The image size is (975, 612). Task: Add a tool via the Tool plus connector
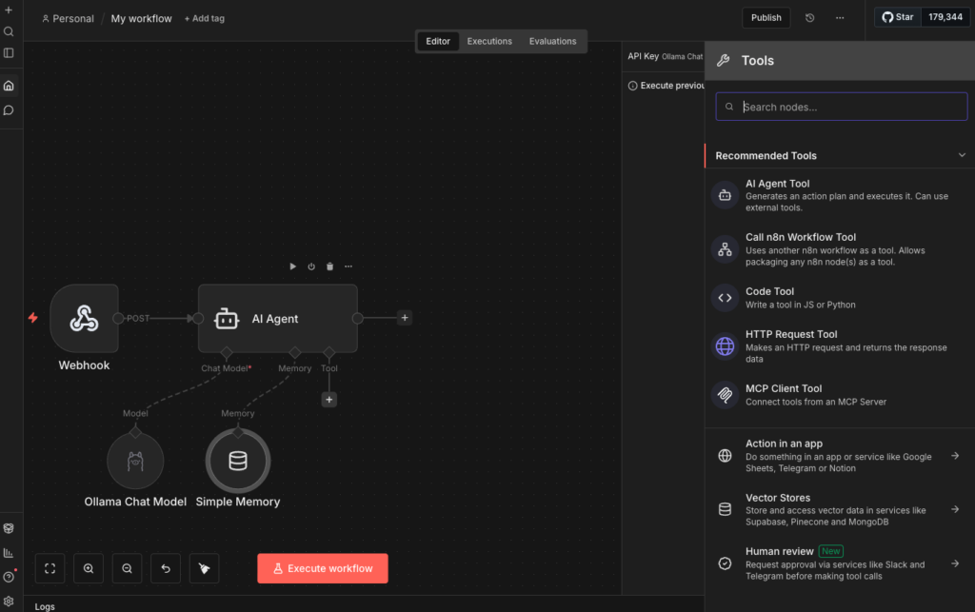(x=329, y=400)
